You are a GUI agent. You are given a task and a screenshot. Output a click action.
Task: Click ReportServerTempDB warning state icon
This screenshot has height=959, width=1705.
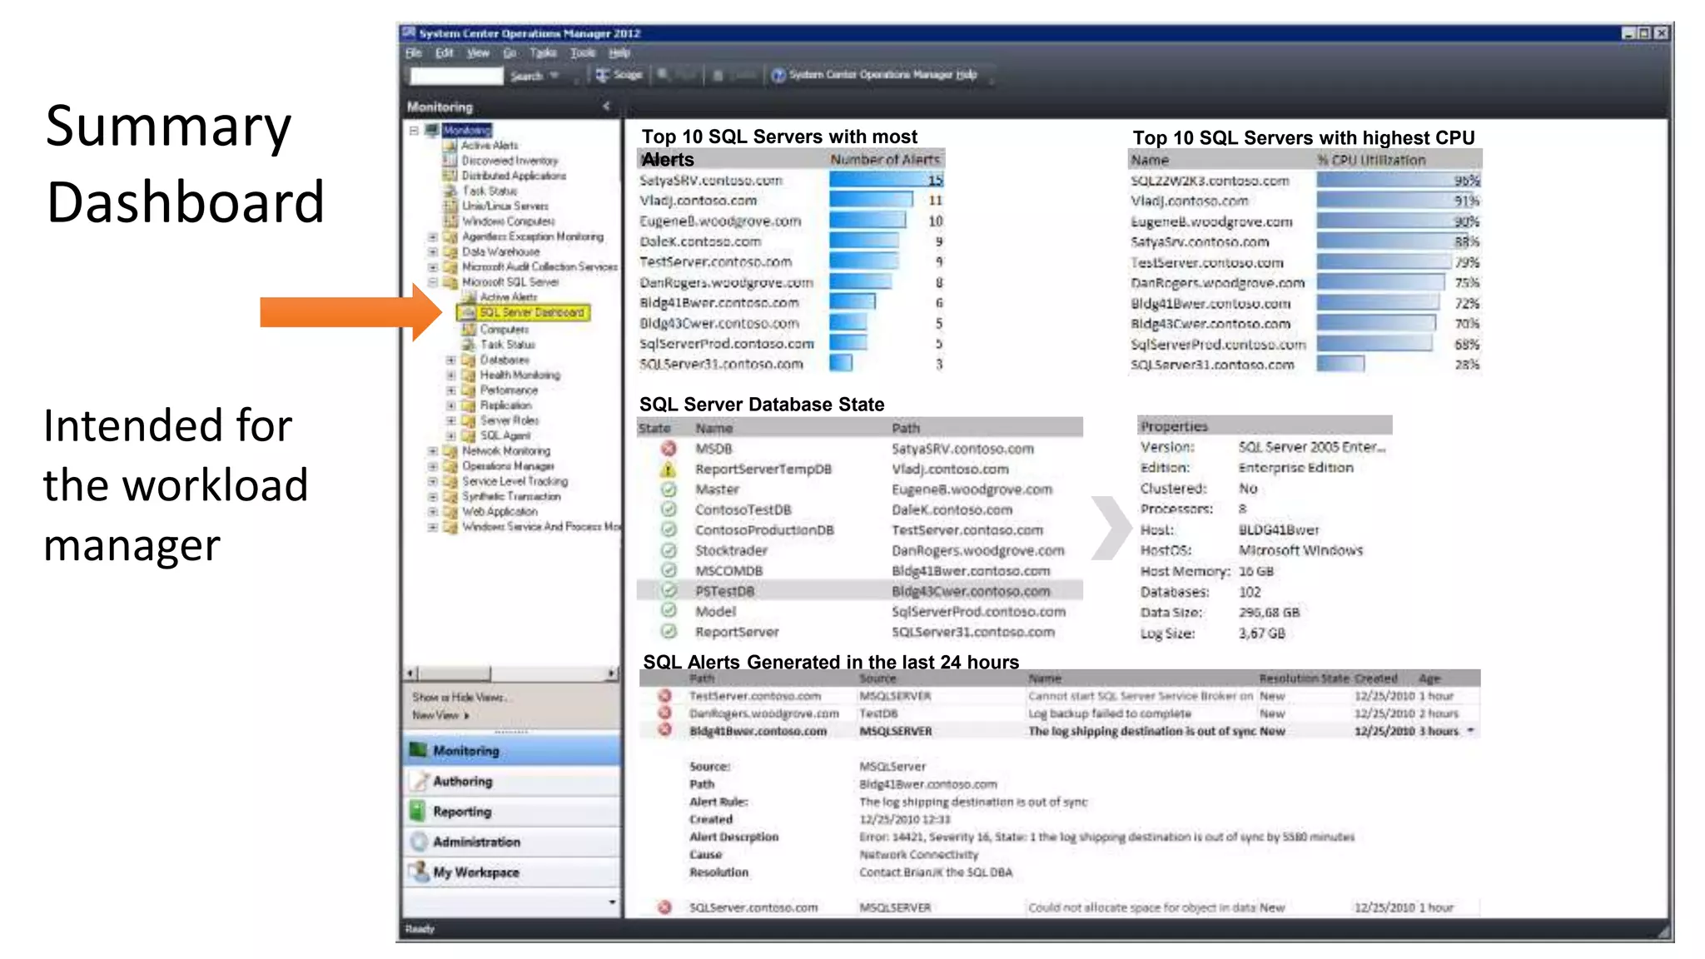click(668, 470)
